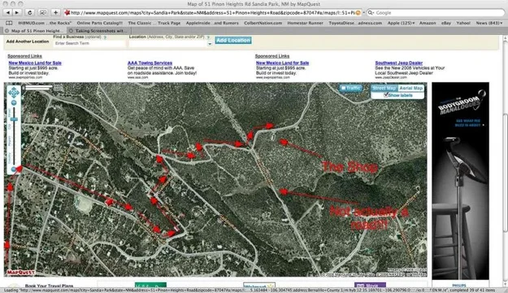Add bookmark with the plus button
The image size is (508, 293).
point(55,13)
